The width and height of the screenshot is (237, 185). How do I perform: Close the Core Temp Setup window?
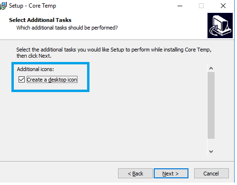(x=223, y=6)
